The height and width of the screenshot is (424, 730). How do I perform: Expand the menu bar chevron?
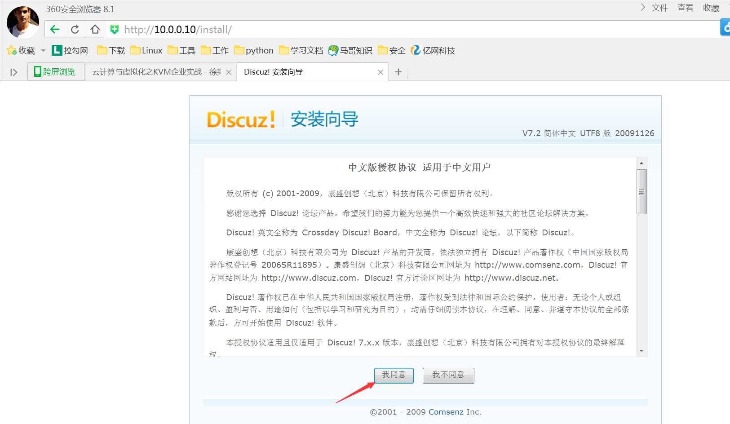(x=643, y=7)
